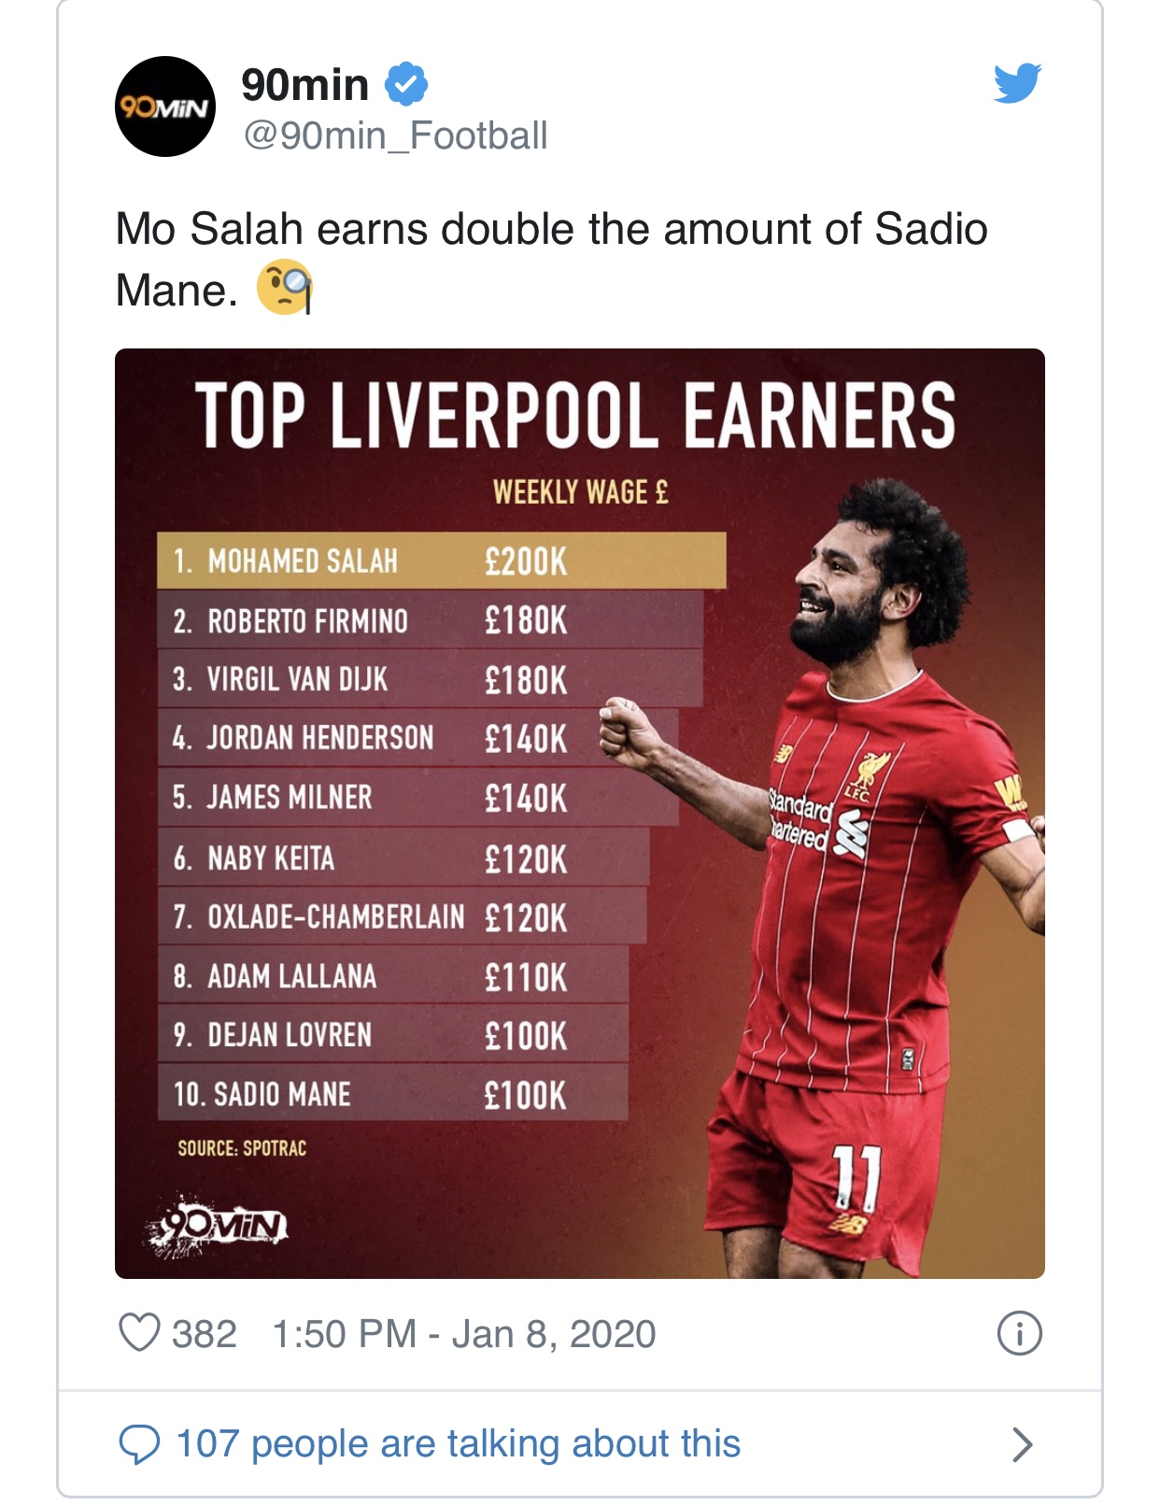
Task: Click the Sadio Mane £100K row
Action: 392,1094
